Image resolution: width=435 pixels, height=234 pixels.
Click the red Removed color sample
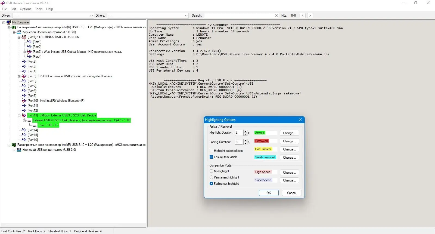(262, 141)
